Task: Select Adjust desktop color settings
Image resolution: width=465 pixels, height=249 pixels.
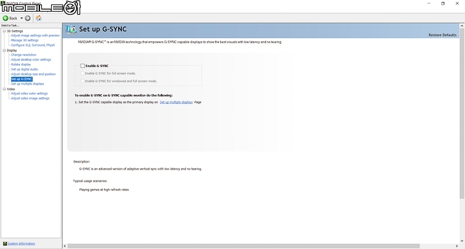Action: pos(31,59)
